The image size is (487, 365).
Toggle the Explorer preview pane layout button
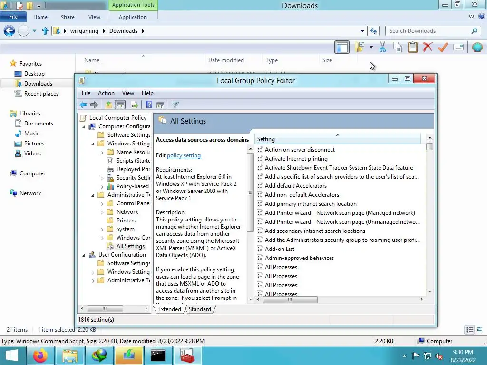(x=342, y=47)
